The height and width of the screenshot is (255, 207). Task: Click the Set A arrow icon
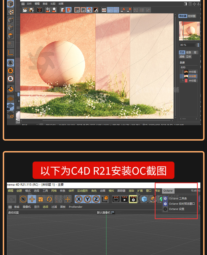tap(123, 10)
